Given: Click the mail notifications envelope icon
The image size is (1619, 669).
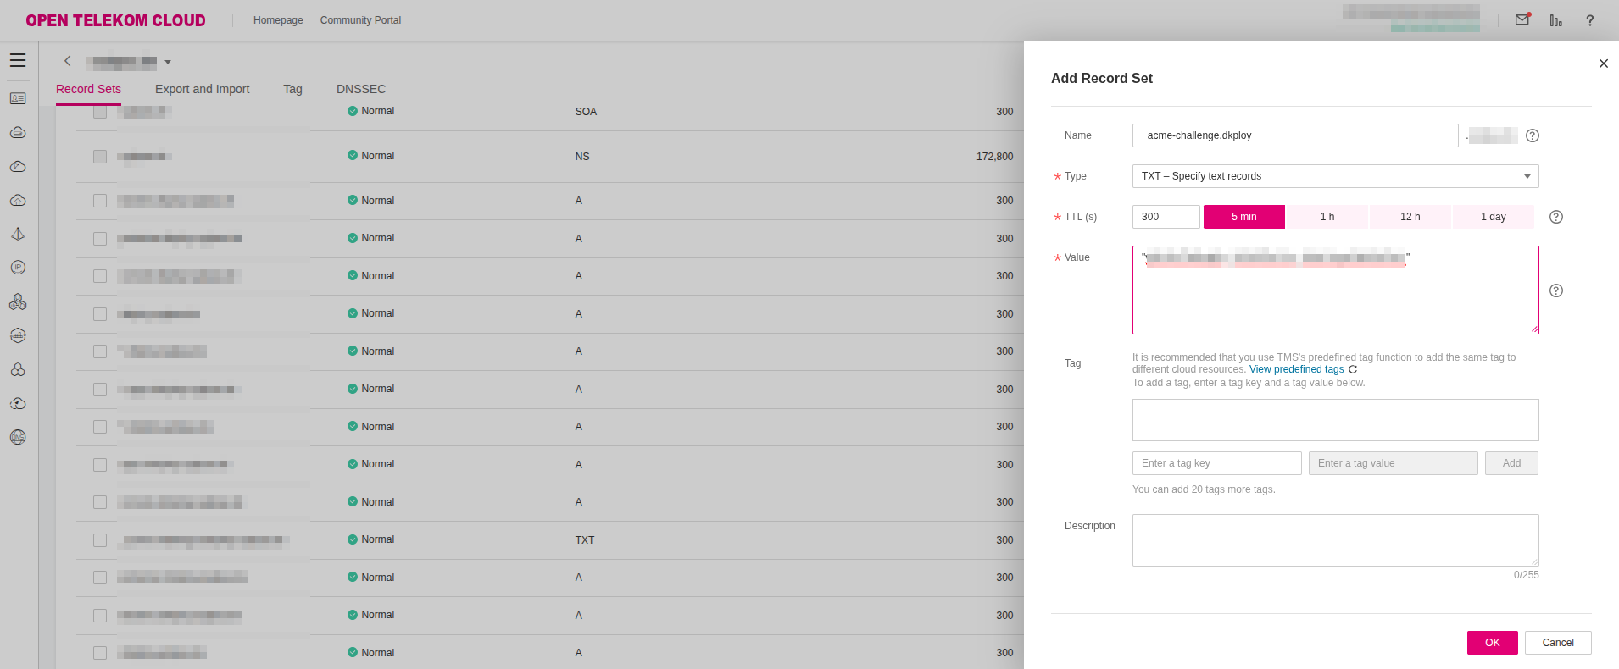Looking at the screenshot, I should click(x=1522, y=20).
